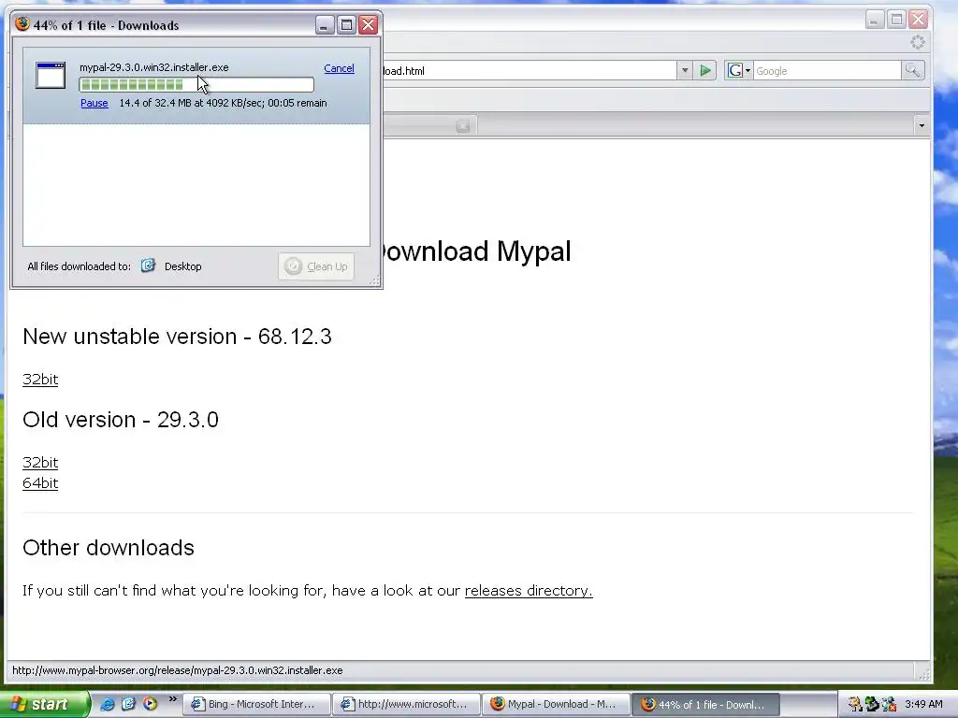This screenshot has height=718, width=958.
Task: Click the New unstable version - 68.12.3 heading
Action: [x=177, y=337]
